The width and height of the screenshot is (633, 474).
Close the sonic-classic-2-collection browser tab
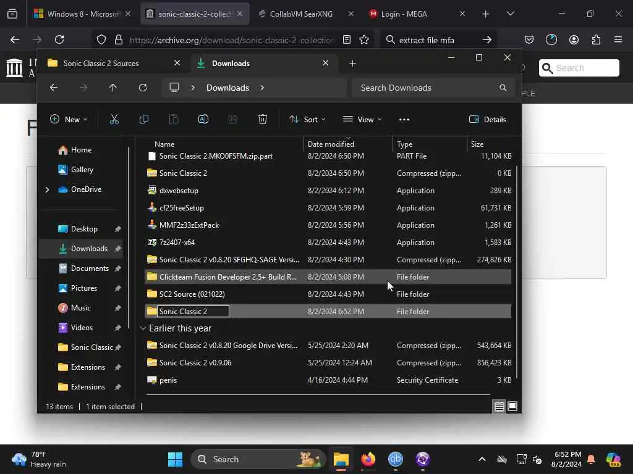pos(240,14)
